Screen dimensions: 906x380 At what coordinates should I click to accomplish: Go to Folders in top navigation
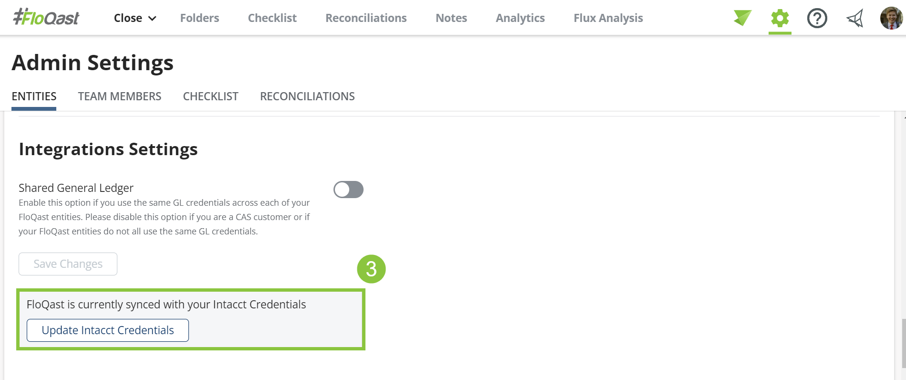pyautogui.click(x=199, y=18)
